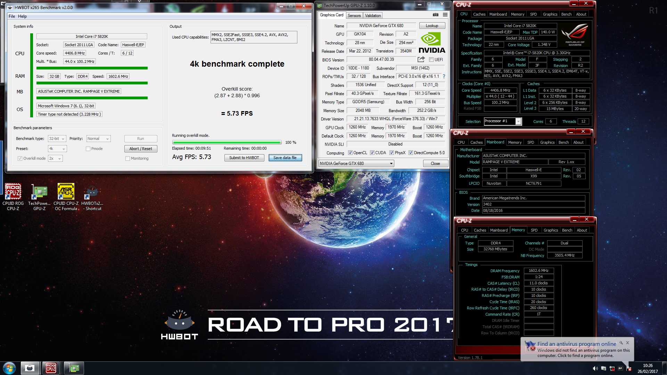
Task: Click the Republic of Gamers logo in CPU-Z
Action: pos(575,35)
